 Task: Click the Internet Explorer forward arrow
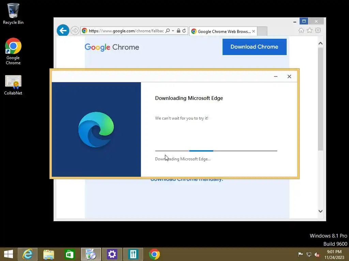pos(75,31)
